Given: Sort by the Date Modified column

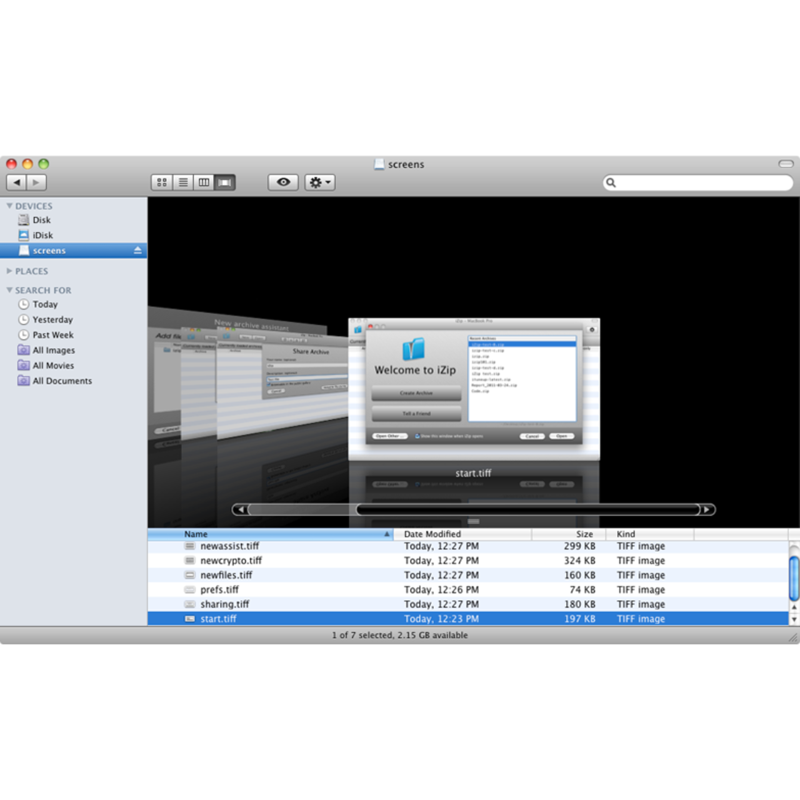Looking at the screenshot, I should click(462, 534).
